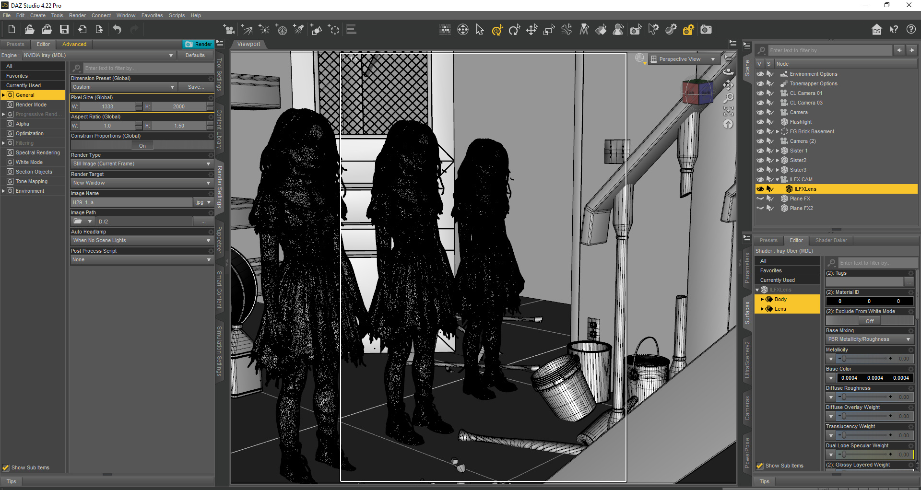Uncheck Show Sub Items in Render Settings
Viewport: 921px width, 490px height.
point(6,468)
